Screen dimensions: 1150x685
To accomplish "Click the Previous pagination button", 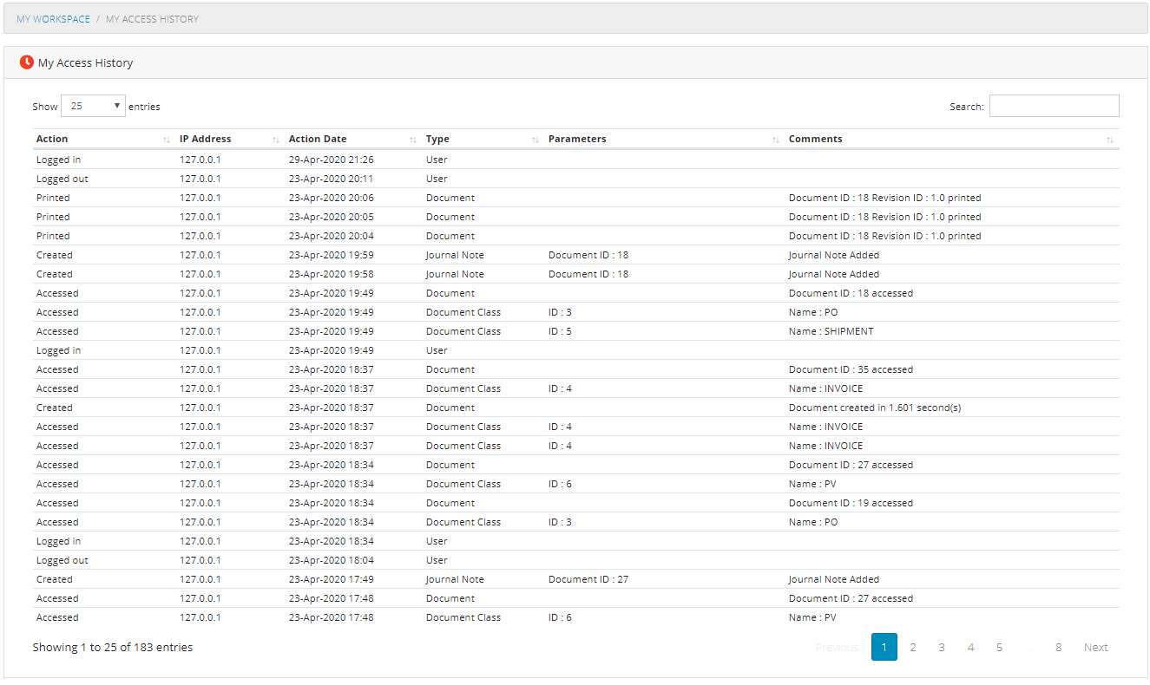I will (836, 647).
